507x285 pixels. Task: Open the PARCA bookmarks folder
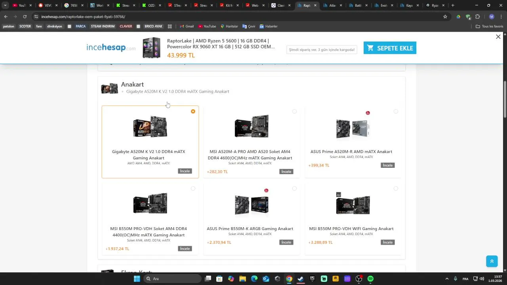(80, 27)
